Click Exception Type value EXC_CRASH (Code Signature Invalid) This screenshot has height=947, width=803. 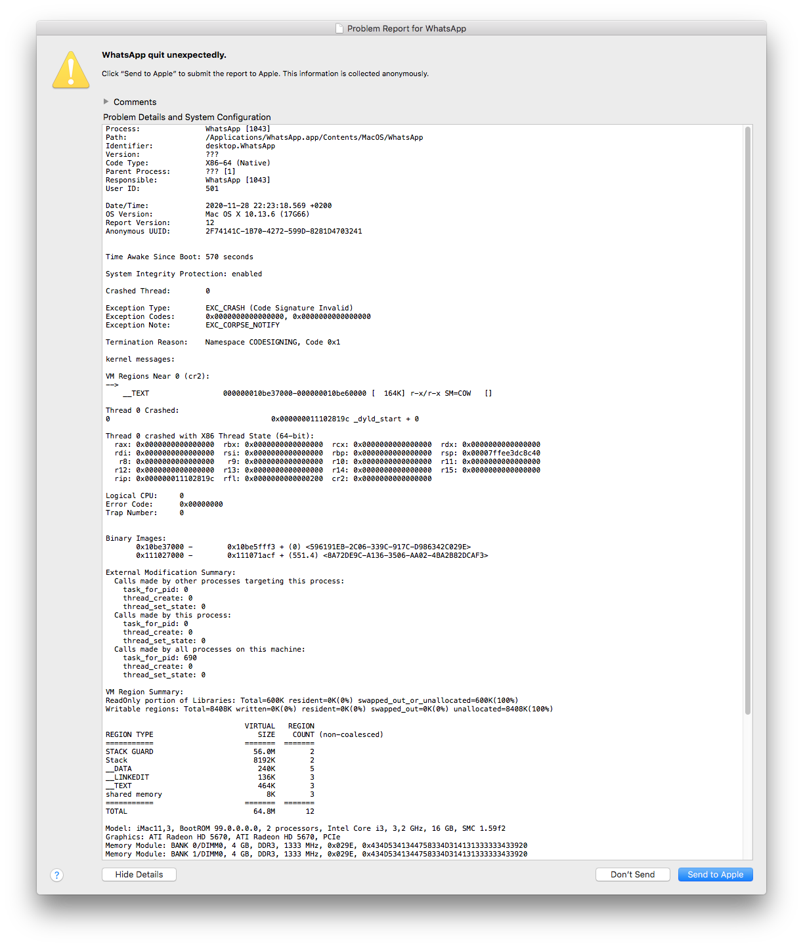[x=279, y=308]
